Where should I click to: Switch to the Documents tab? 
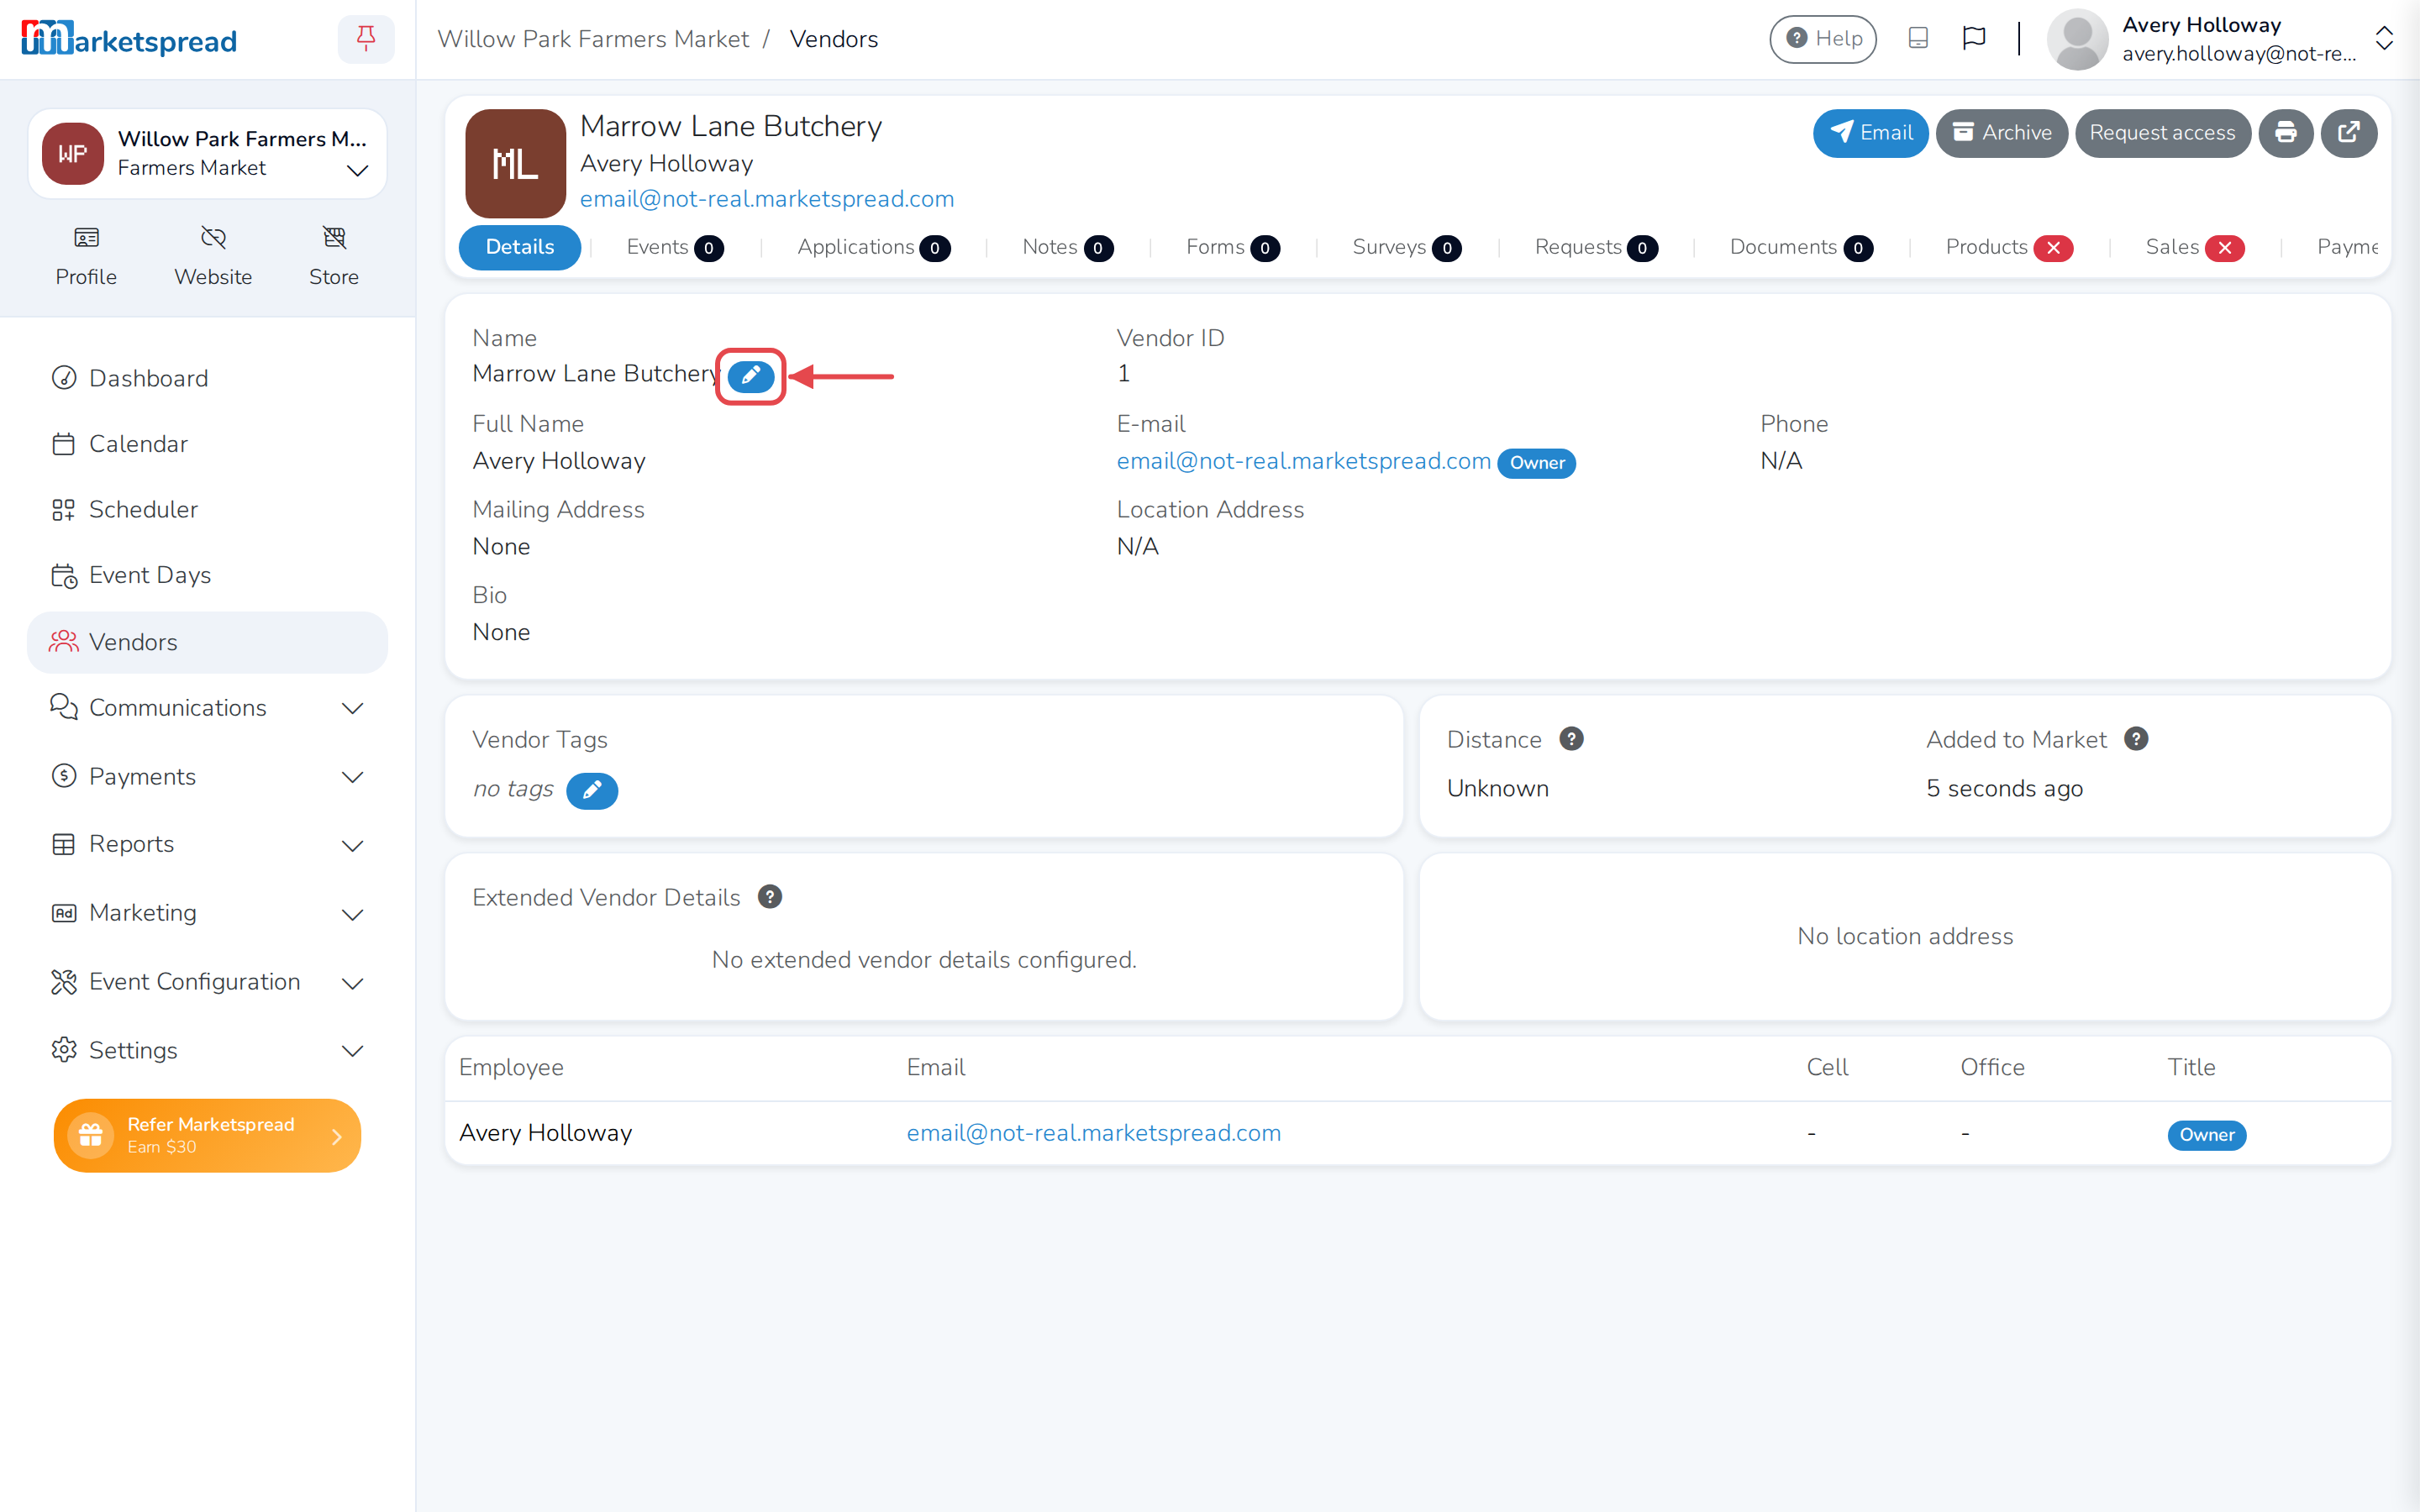pyautogui.click(x=1801, y=247)
